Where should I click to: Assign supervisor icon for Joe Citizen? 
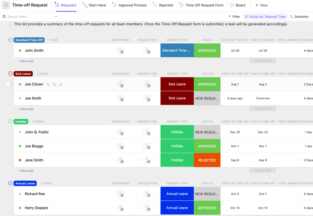(x=120, y=84)
